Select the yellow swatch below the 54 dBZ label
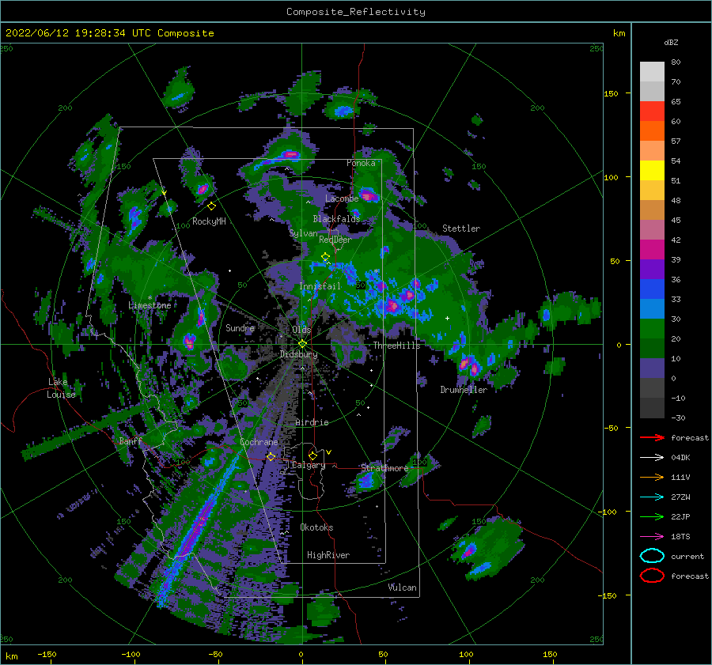This screenshot has height=665, width=712. (652, 170)
